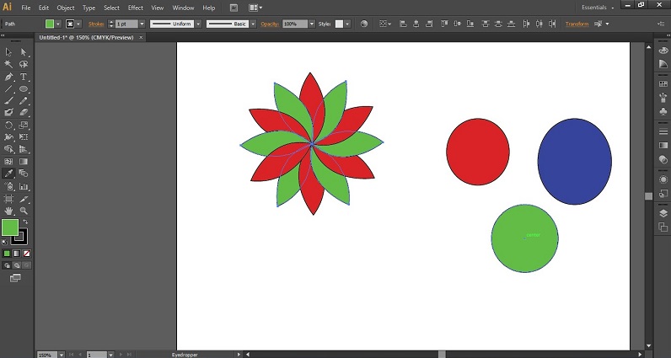Pick the Magic Wand tool

[8, 65]
